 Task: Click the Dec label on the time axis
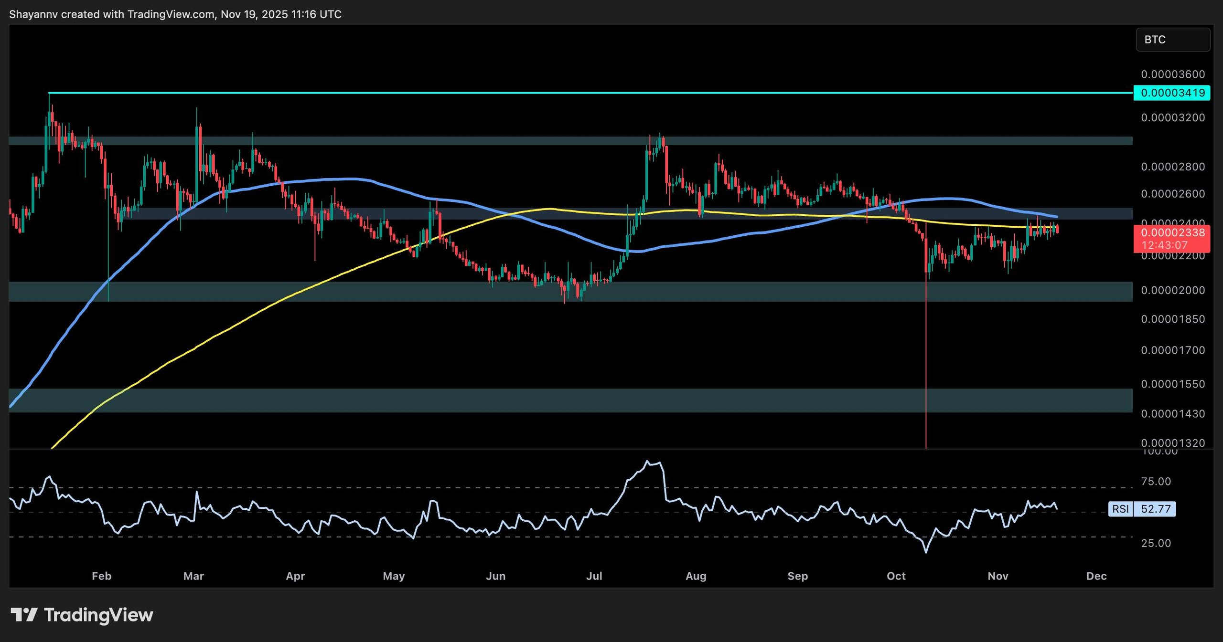1096,576
